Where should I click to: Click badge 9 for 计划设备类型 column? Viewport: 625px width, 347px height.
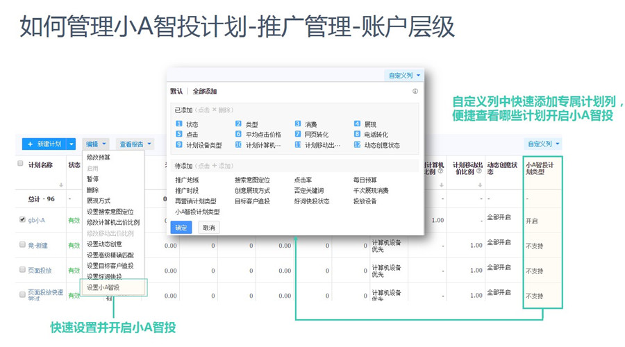click(179, 144)
